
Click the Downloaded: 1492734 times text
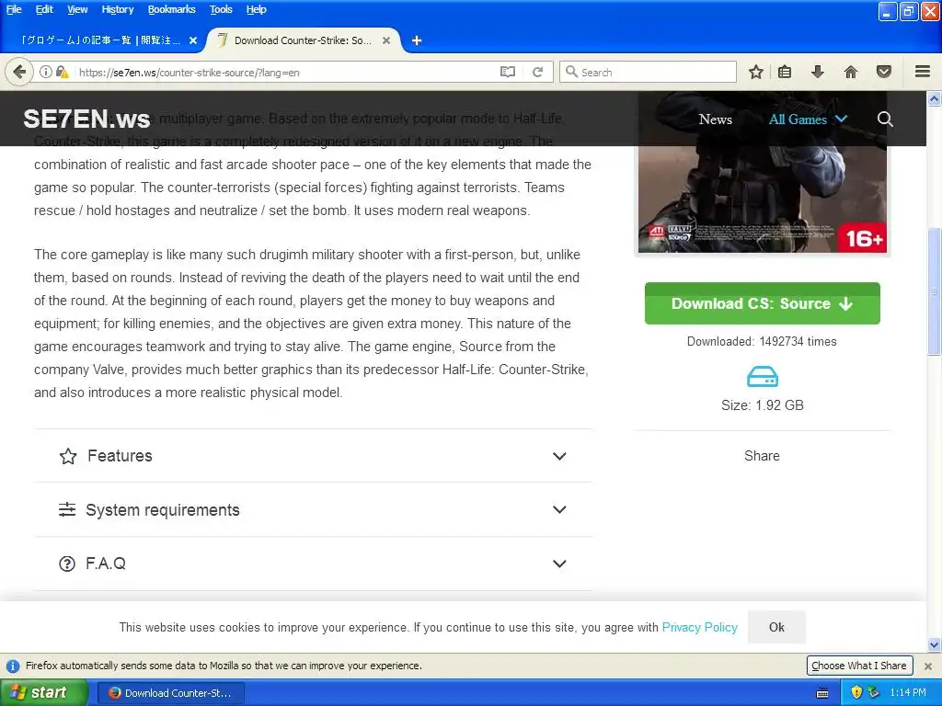tap(762, 341)
